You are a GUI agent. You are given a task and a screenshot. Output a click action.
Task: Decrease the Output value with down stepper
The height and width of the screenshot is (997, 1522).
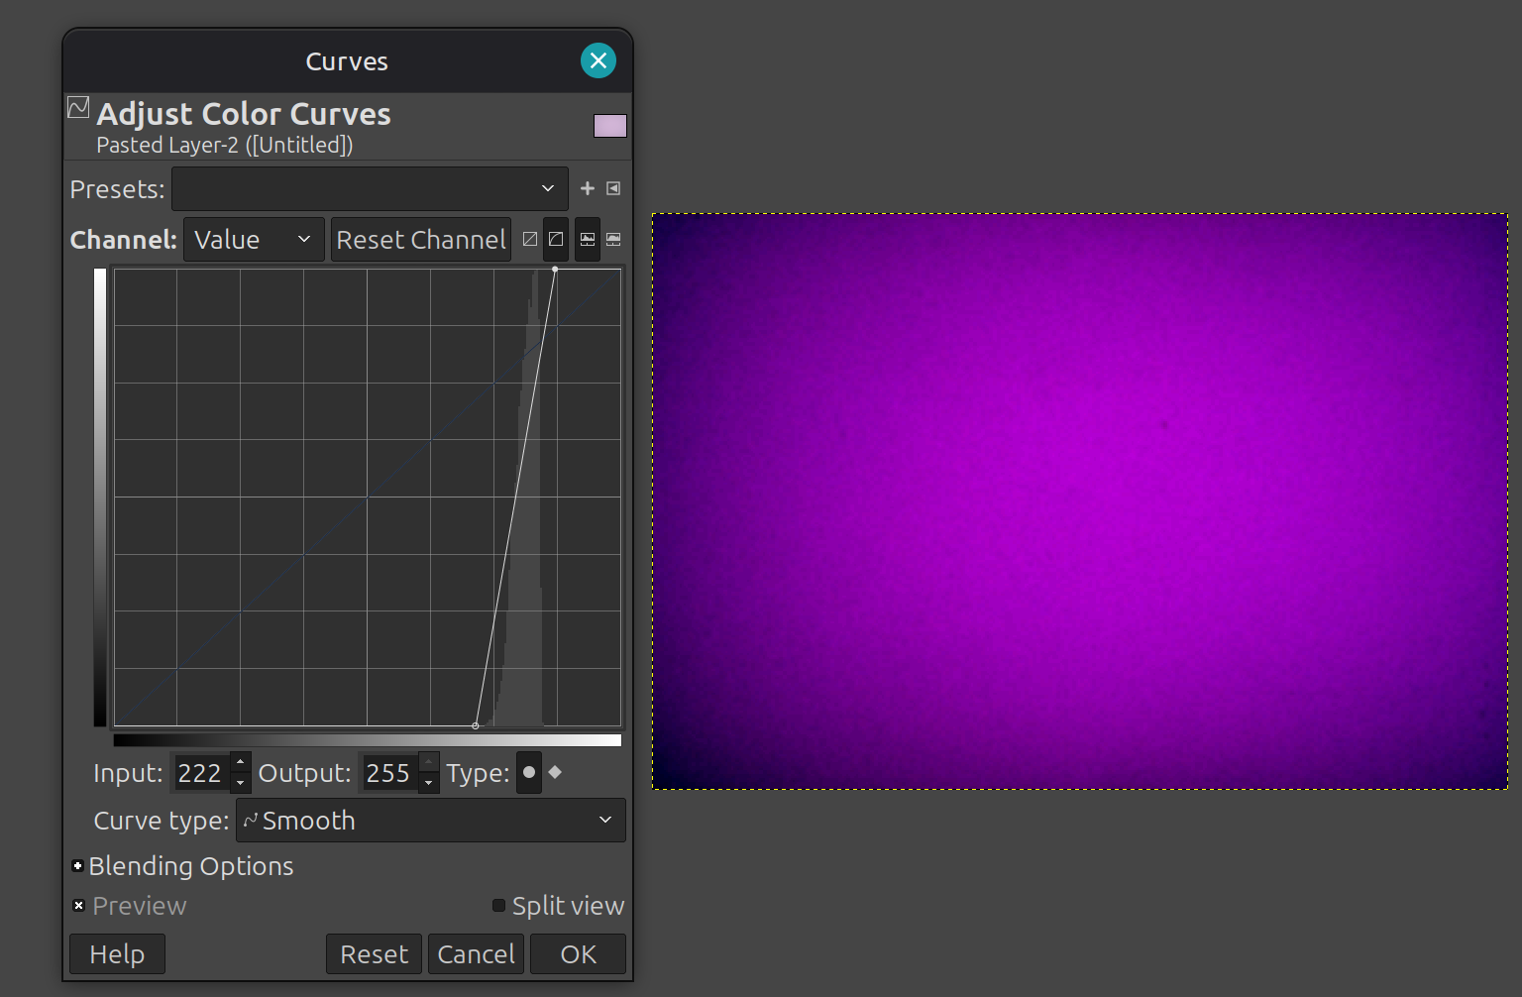coord(429,783)
